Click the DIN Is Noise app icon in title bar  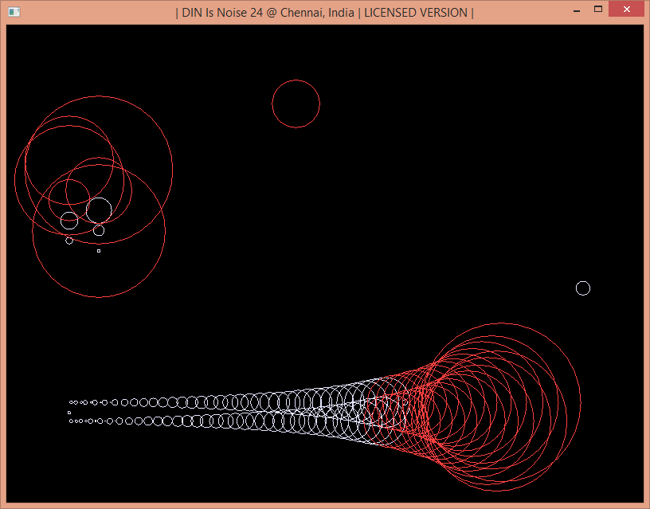tap(14, 12)
